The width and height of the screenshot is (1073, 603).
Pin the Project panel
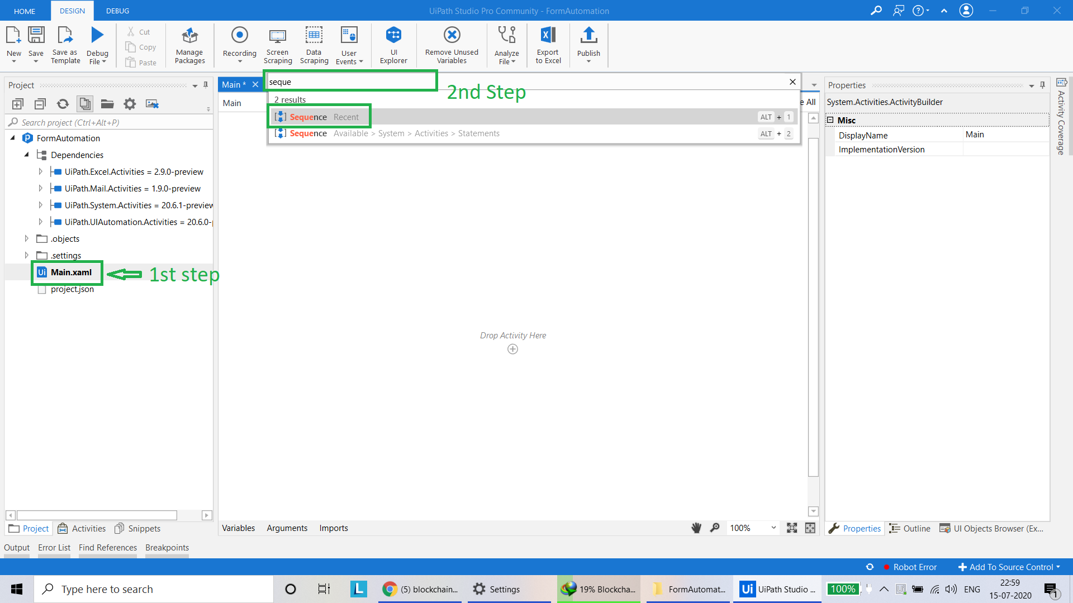click(x=206, y=85)
